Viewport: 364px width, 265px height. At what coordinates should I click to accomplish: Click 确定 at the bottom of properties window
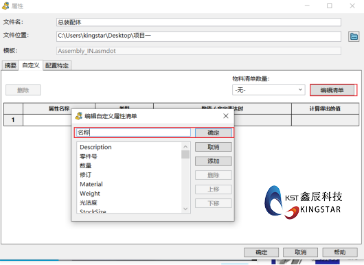[x=262, y=252]
